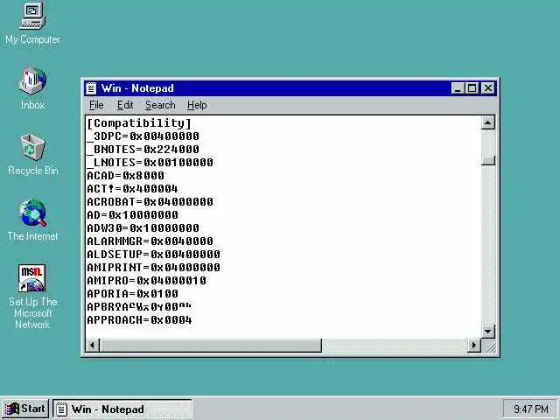The height and width of the screenshot is (420, 560).
Task: Click the vertical scrollbar thumb
Action: [x=488, y=160]
